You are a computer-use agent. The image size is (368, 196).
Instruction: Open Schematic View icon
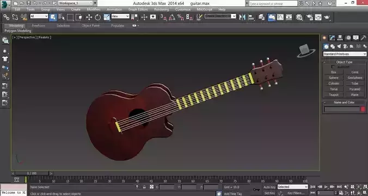(x=289, y=17)
